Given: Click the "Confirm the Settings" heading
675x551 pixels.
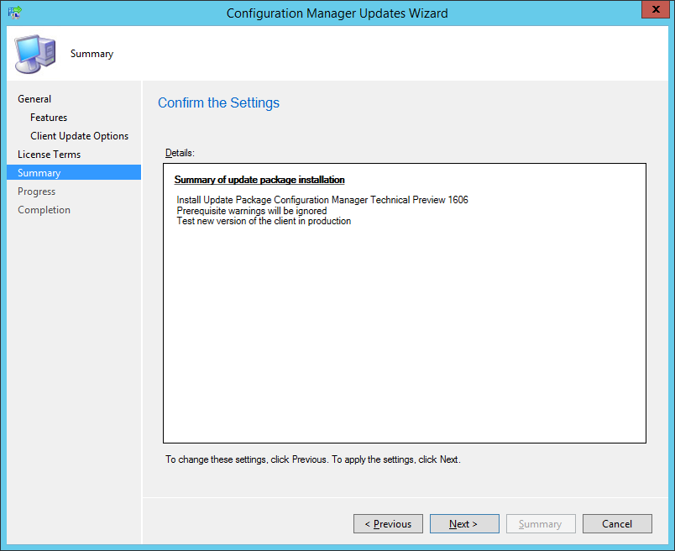Looking at the screenshot, I should pyautogui.click(x=218, y=103).
